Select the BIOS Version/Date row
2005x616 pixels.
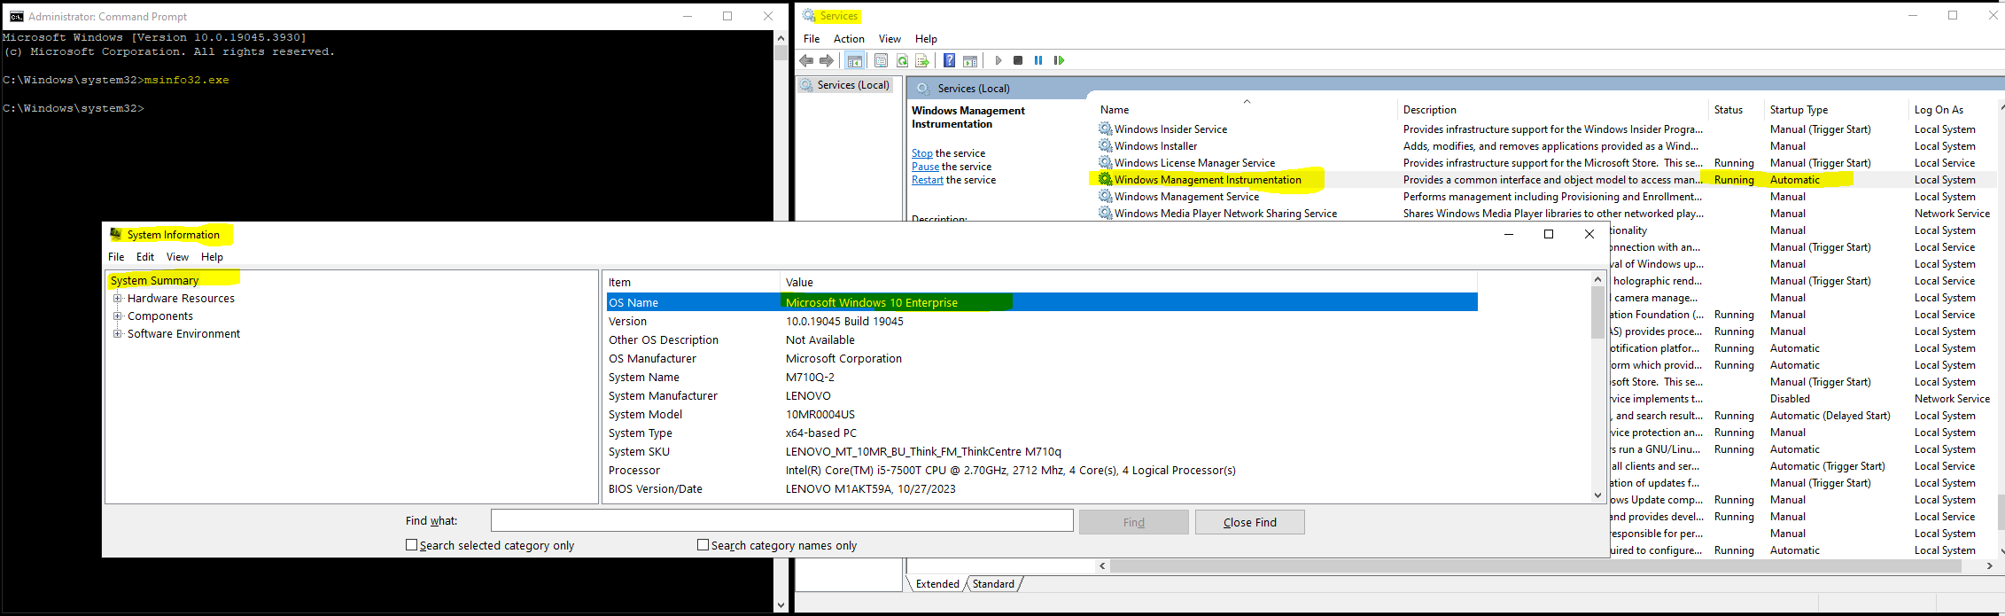click(x=1041, y=488)
